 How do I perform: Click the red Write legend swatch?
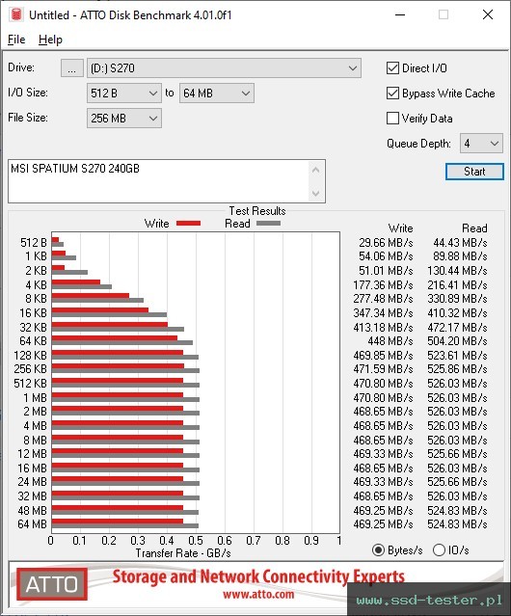pos(189,224)
